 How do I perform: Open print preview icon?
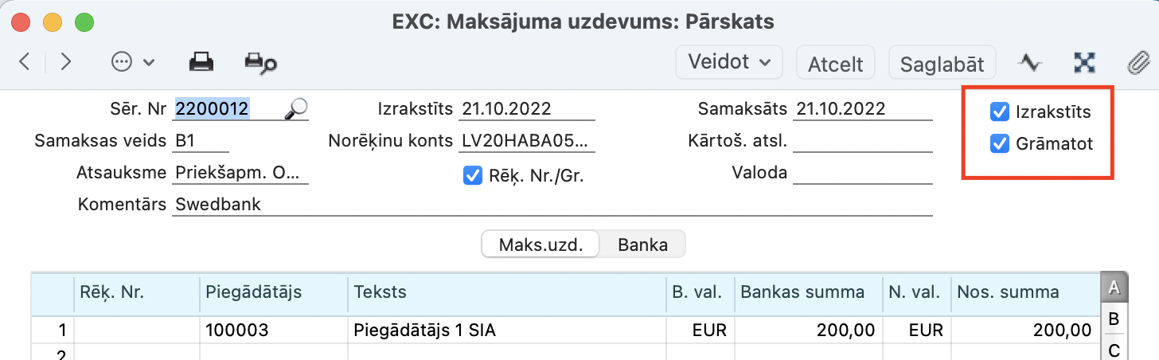point(260,62)
